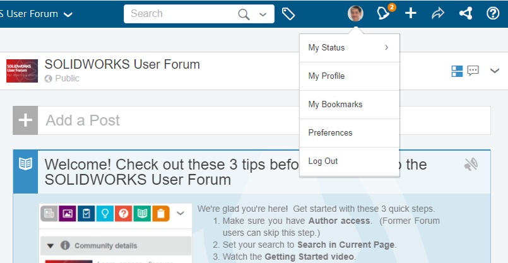Click the share arrow icon

click(x=438, y=13)
